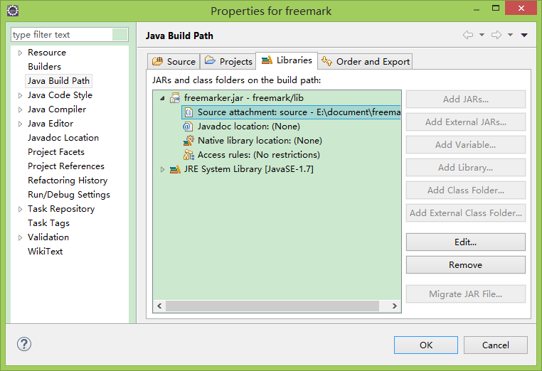This screenshot has width=542, height=371.
Task: Select Refactoring History in tree
Action: tap(68, 181)
